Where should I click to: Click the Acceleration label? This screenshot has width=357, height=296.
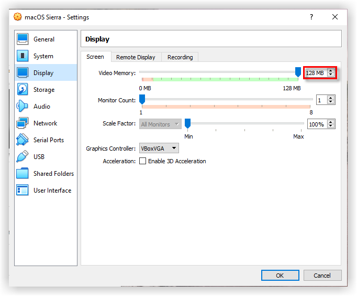point(119,161)
